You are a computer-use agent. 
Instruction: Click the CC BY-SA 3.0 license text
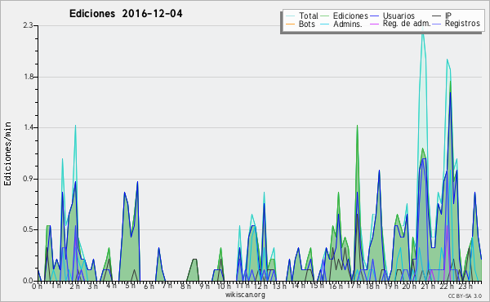[x=465, y=295]
